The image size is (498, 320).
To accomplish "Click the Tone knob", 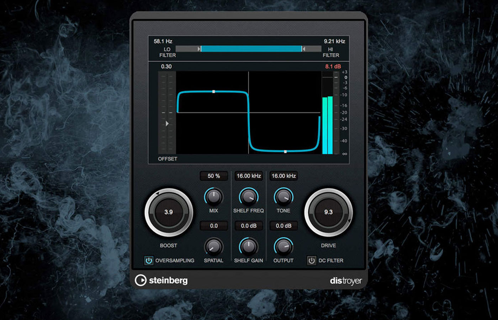I will (284, 197).
